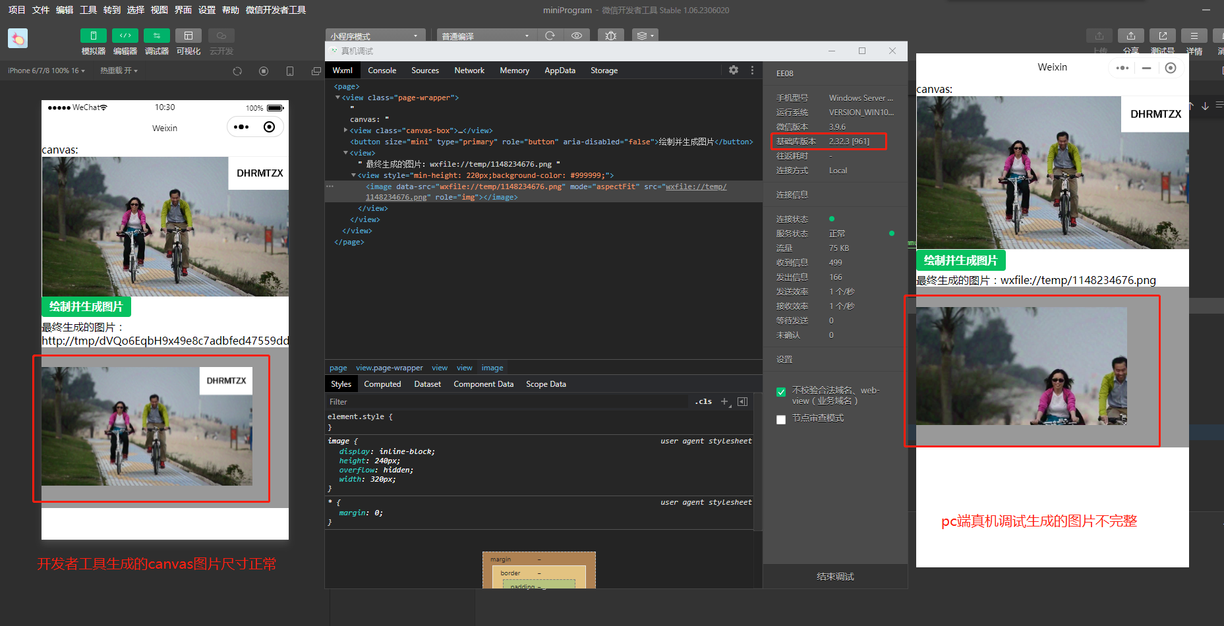Click the remote device window three-dots icon
Image resolution: width=1224 pixels, height=626 pixels.
[1122, 68]
